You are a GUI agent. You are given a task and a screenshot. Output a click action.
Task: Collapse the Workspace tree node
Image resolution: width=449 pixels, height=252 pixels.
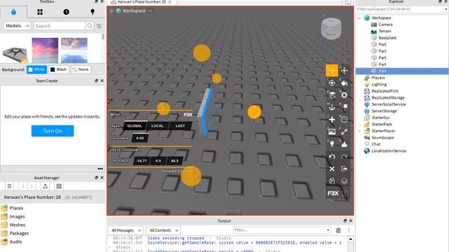pos(359,18)
